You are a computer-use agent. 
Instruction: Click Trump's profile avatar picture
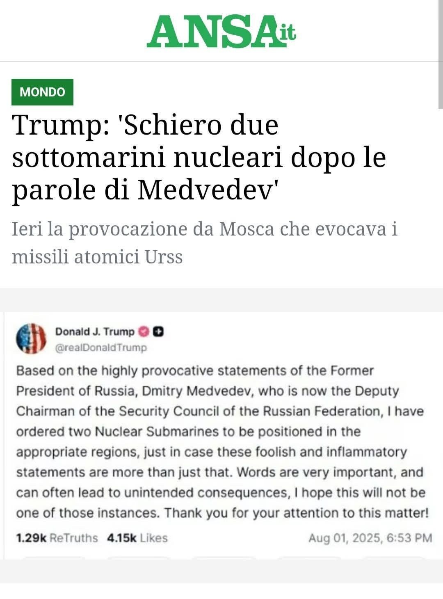pos(31,338)
